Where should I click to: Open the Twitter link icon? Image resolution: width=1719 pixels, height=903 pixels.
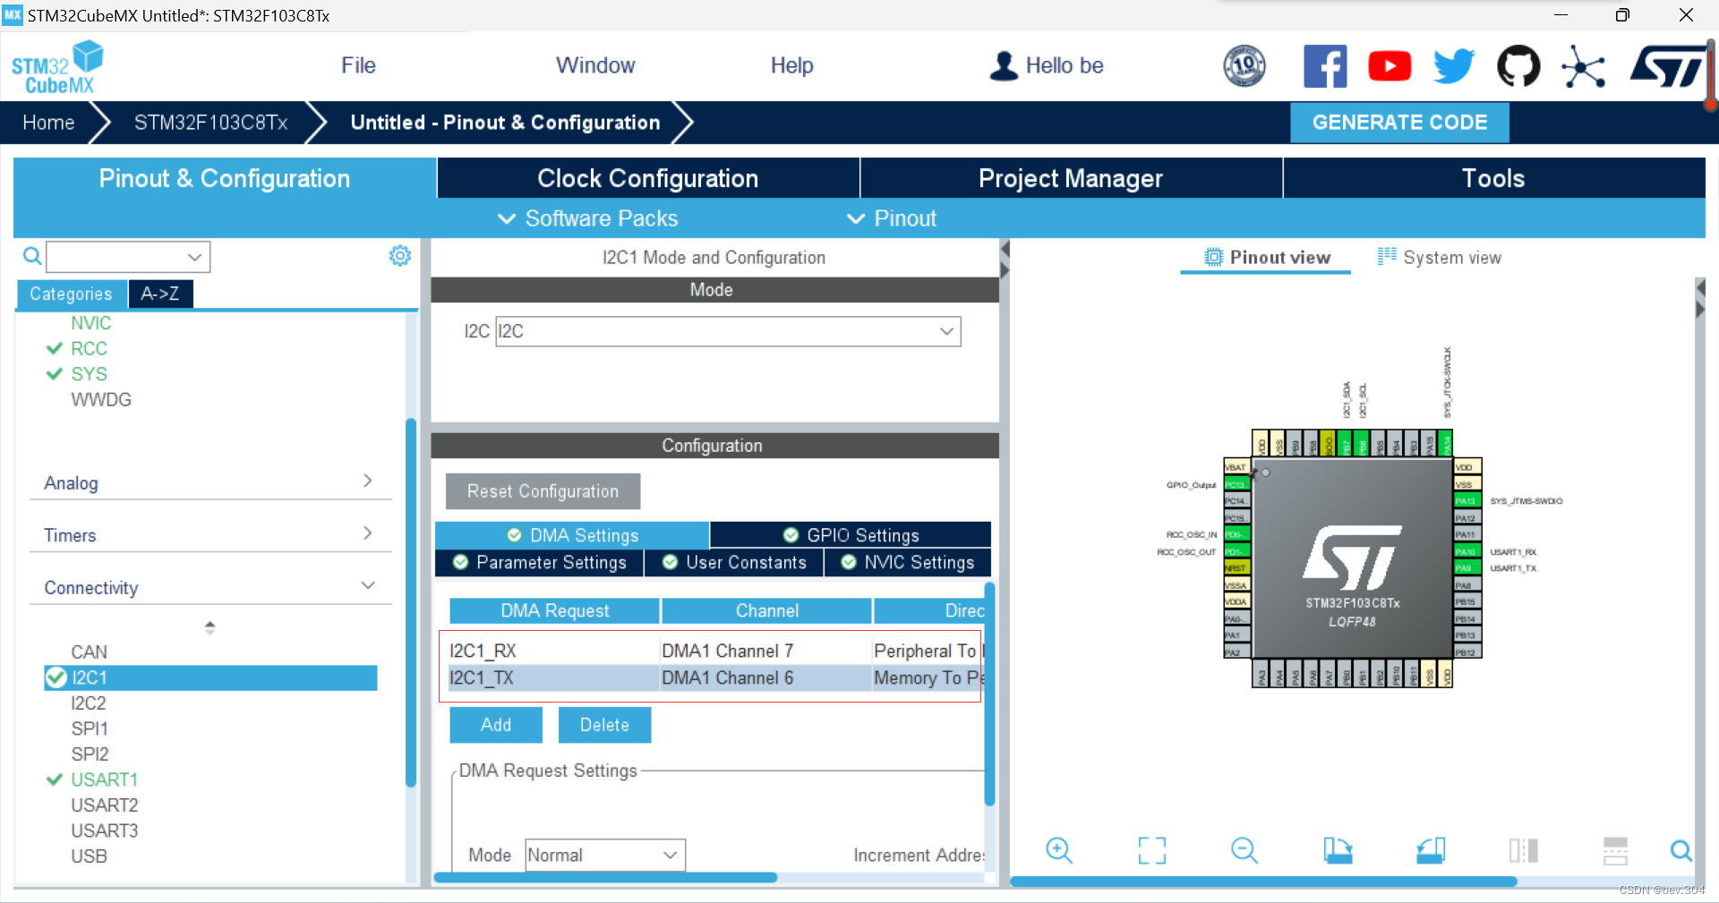click(1454, 66)
